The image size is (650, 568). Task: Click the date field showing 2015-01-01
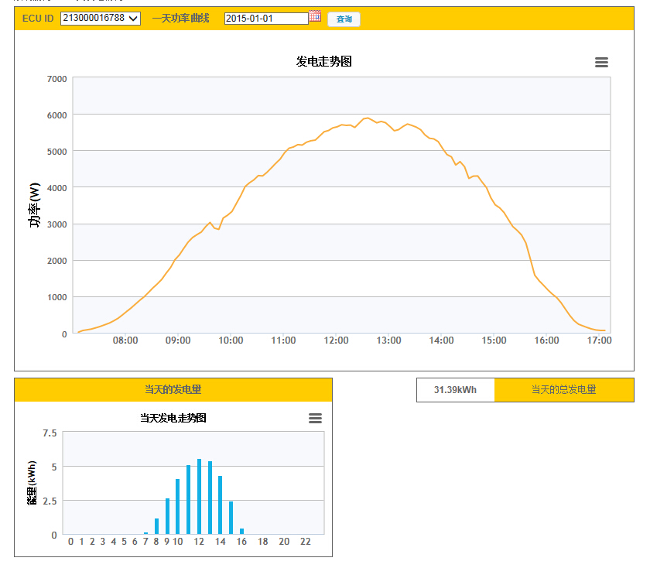(x=265, y=19)
